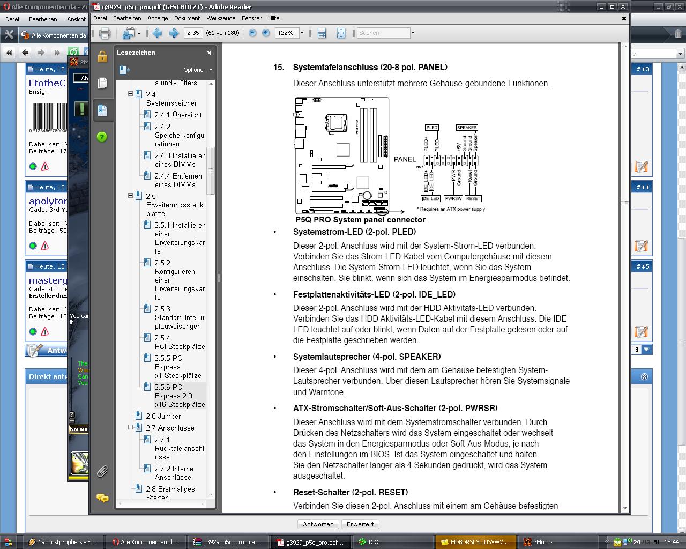Select bookmark 2.5.6 PCI Express 2.0 x16-Steckplätze
This screenshot has height=549, width=686.
point(180,396)
